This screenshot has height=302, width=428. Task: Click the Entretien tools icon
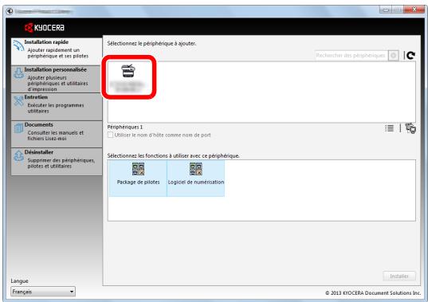click(18, 101)
